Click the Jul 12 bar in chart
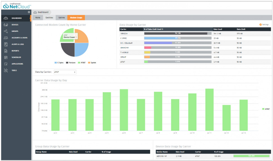The image size is (273, 161). (x=226, y=118)
